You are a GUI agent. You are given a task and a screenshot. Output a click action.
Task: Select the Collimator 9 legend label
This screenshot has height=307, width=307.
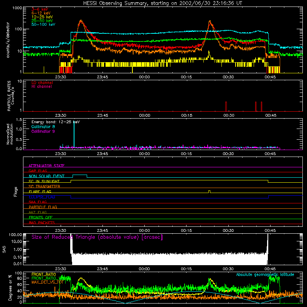point(43,131)
